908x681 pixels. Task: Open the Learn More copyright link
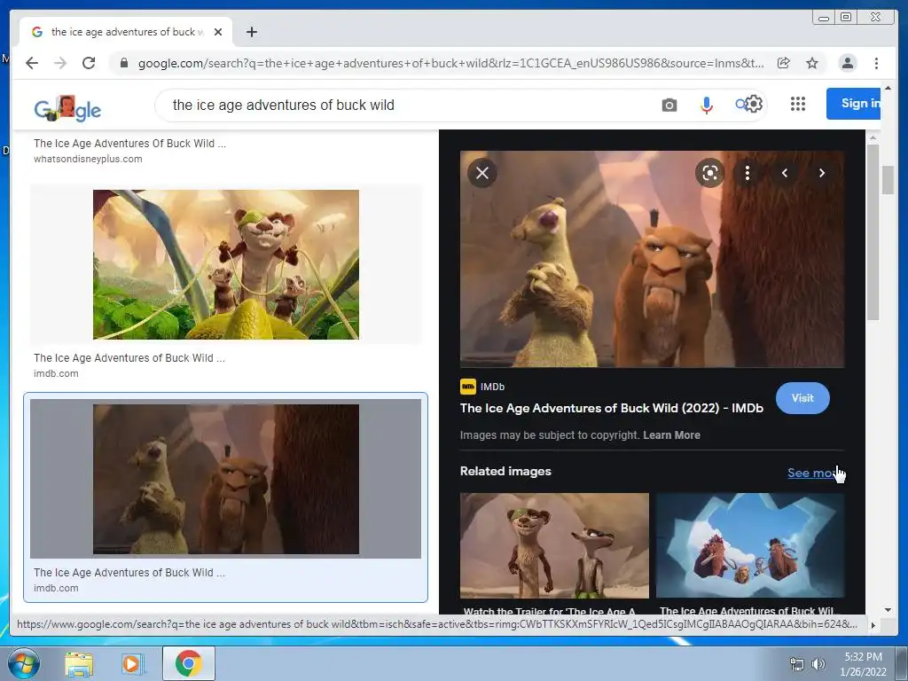click(671, 434)
